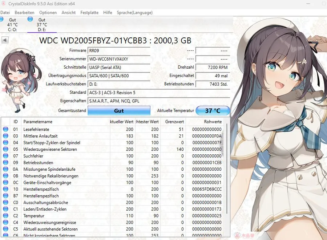This screenshot has height=240, width=327.
Task: Click the status orb for row 09 Betriebsstunden
Action: point(5,163)
